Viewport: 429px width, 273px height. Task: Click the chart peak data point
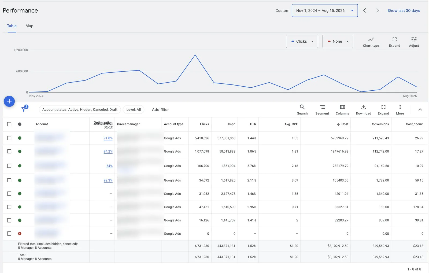point(195,55)
